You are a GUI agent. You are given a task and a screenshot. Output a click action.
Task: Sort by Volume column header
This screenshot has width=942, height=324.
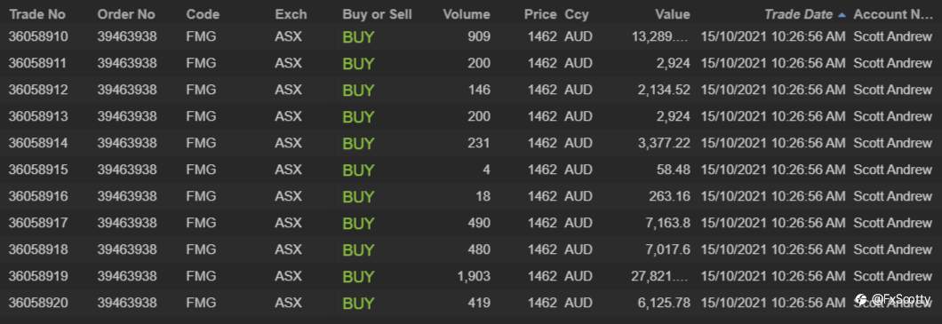tap(467, 14)
